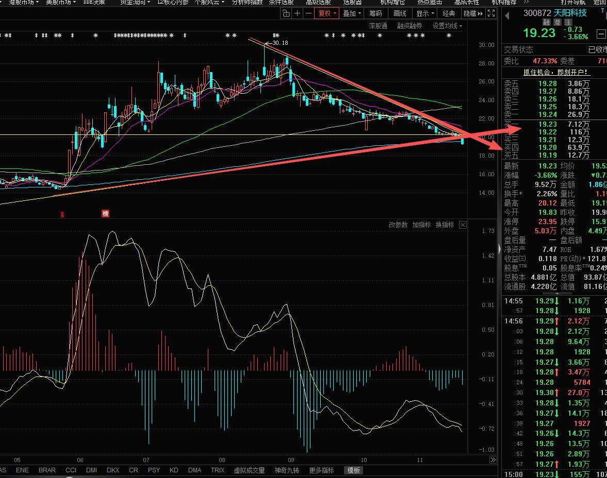Open the 复权 dropdown

point(327,13)
